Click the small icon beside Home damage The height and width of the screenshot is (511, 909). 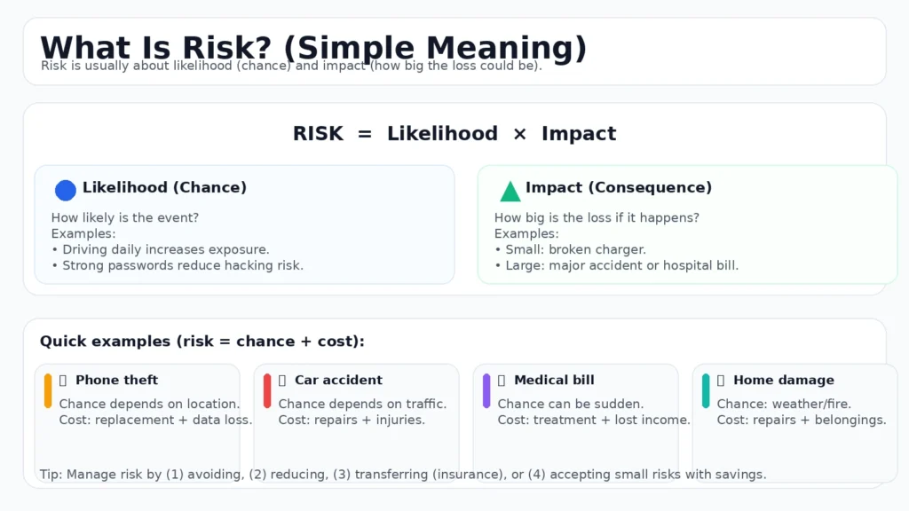point(721,381)
